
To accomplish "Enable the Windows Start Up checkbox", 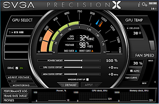I will point(87,80).
